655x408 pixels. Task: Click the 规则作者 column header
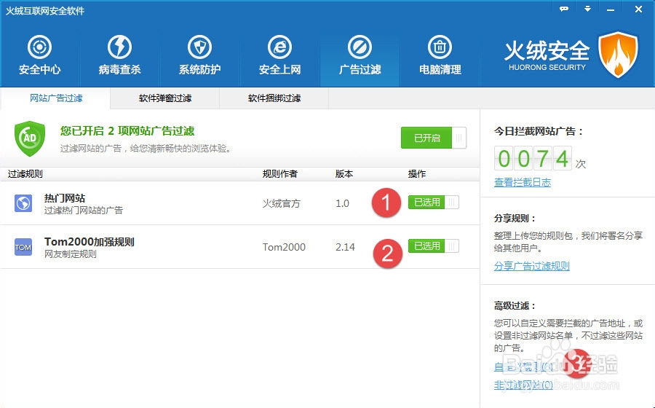pyautogui.click(x=280, y=174)
